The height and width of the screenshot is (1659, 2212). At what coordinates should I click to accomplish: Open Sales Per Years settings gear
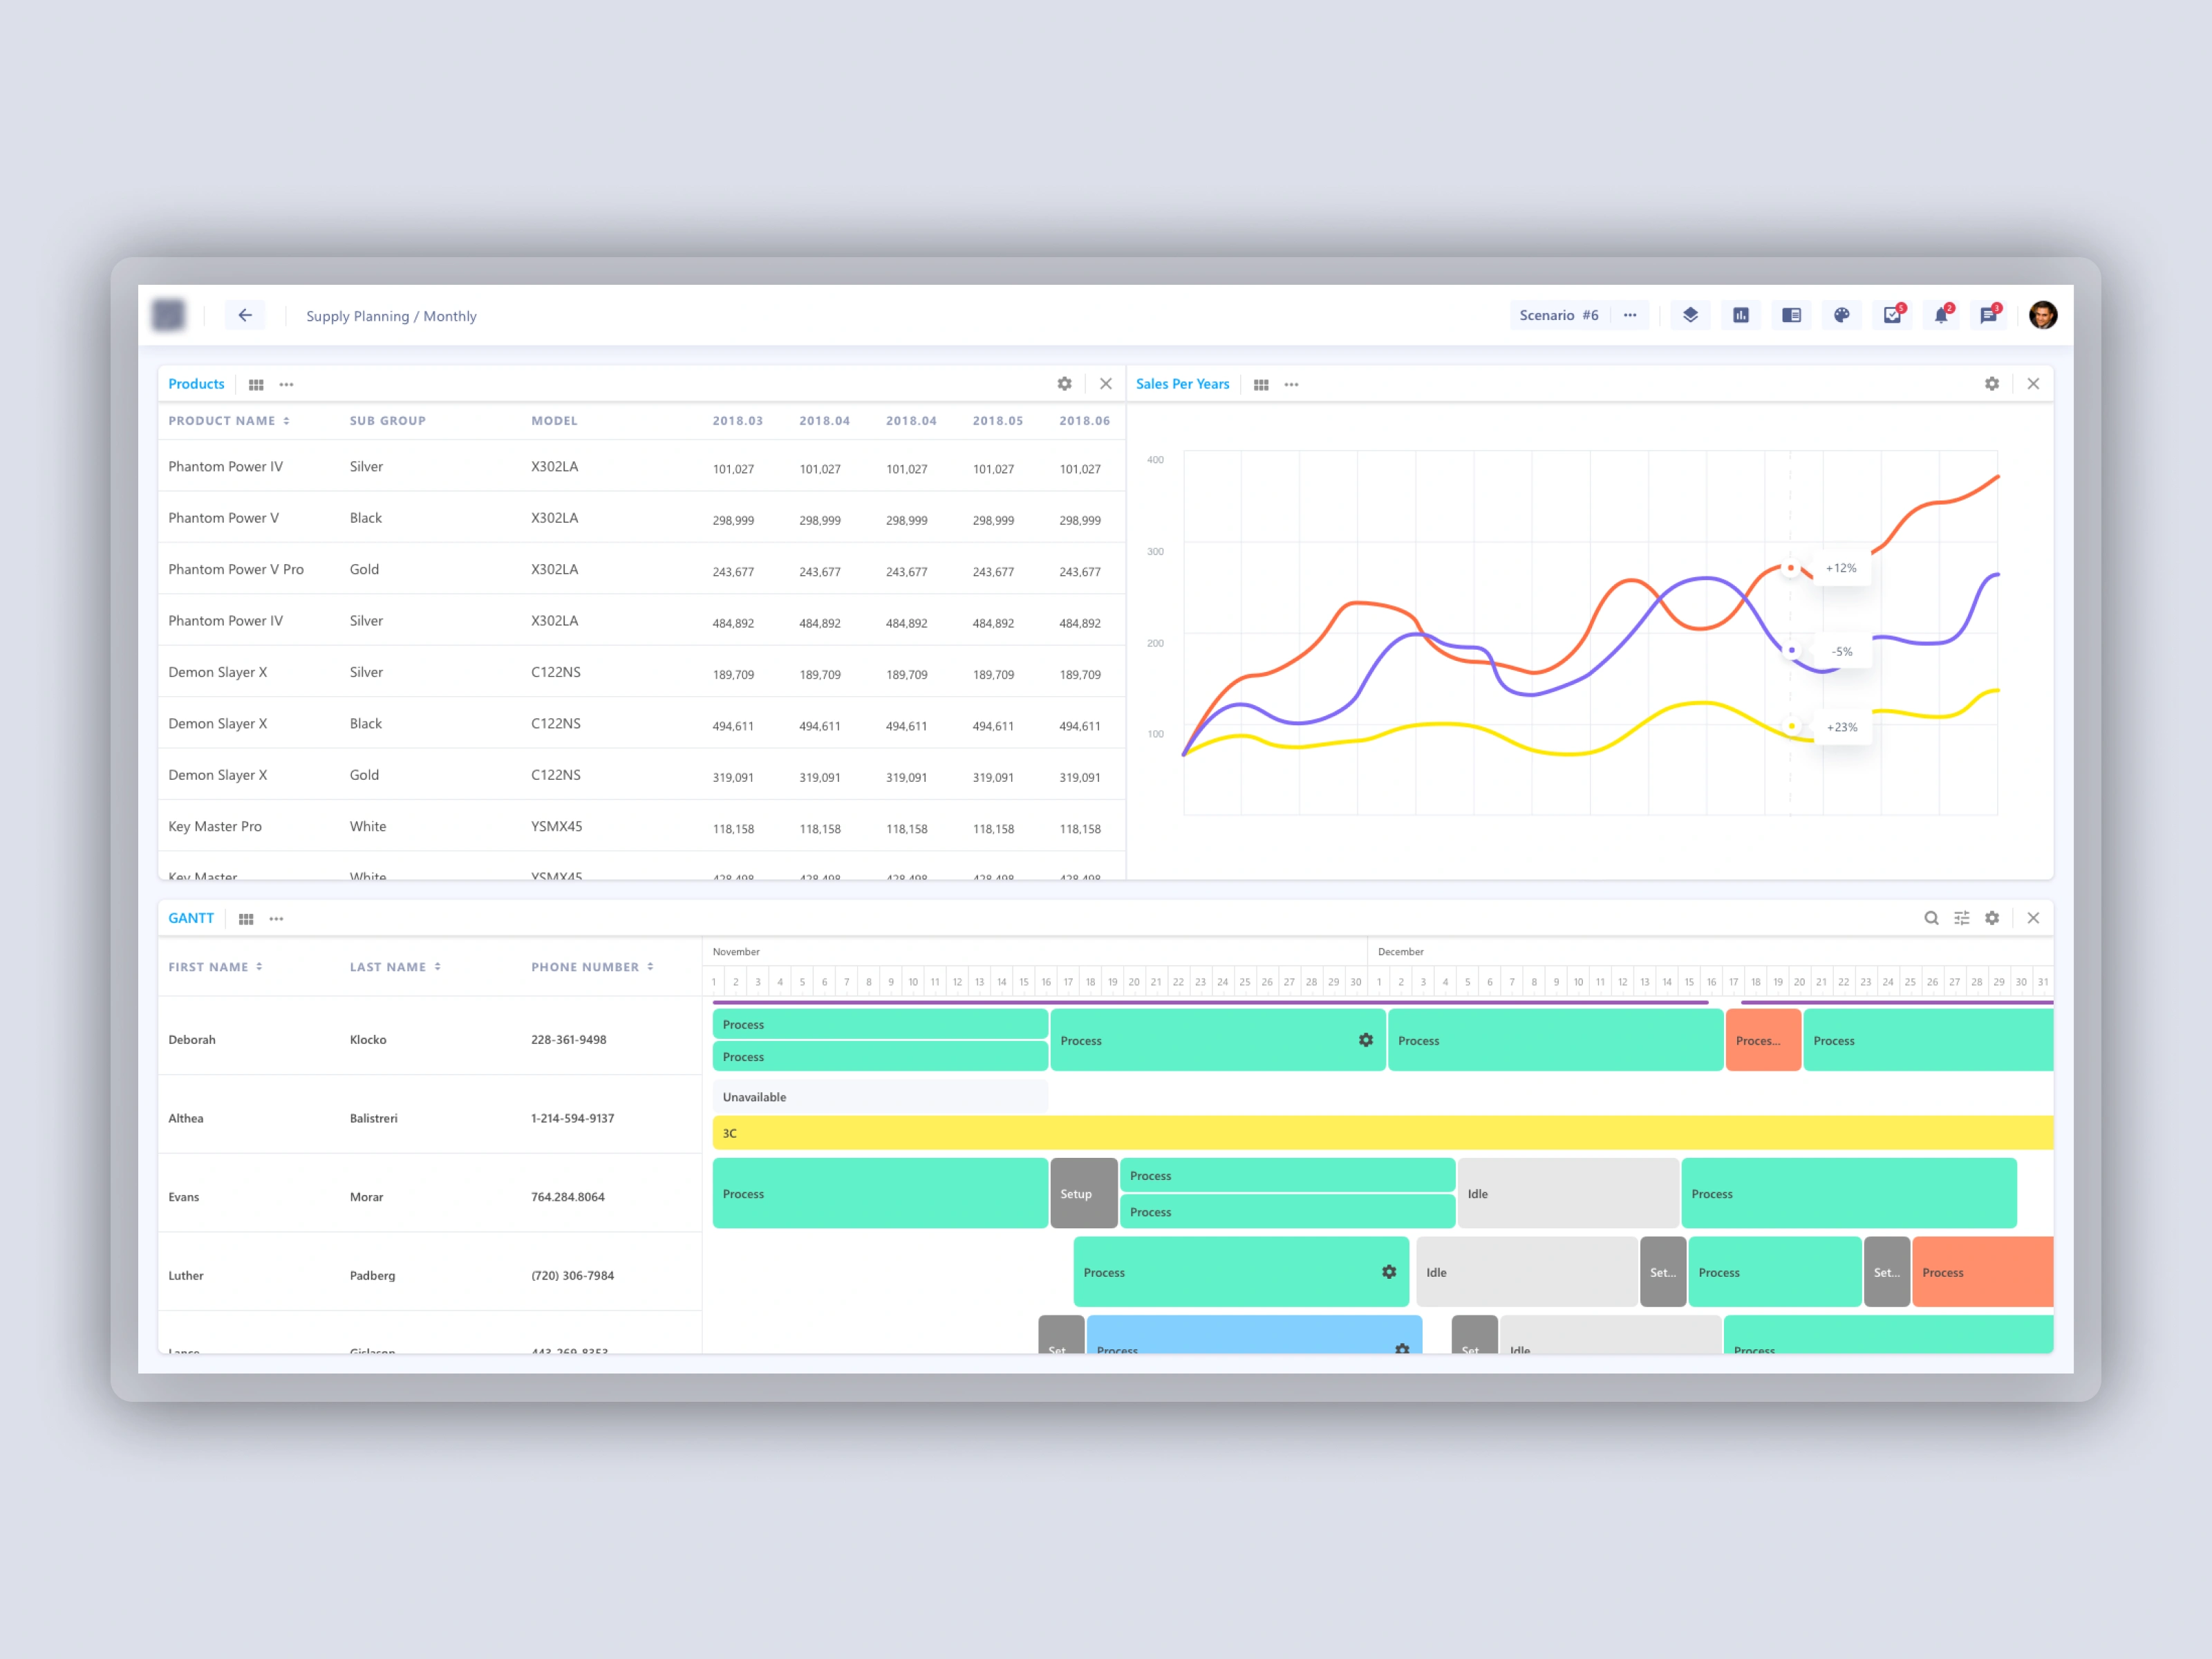(x=1992, y=384)
